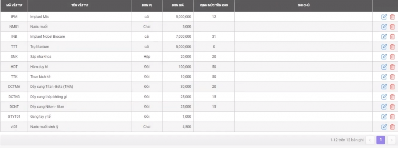
Task: Delete the Implant Nobel Biocare row
Action: coord(392,37)
